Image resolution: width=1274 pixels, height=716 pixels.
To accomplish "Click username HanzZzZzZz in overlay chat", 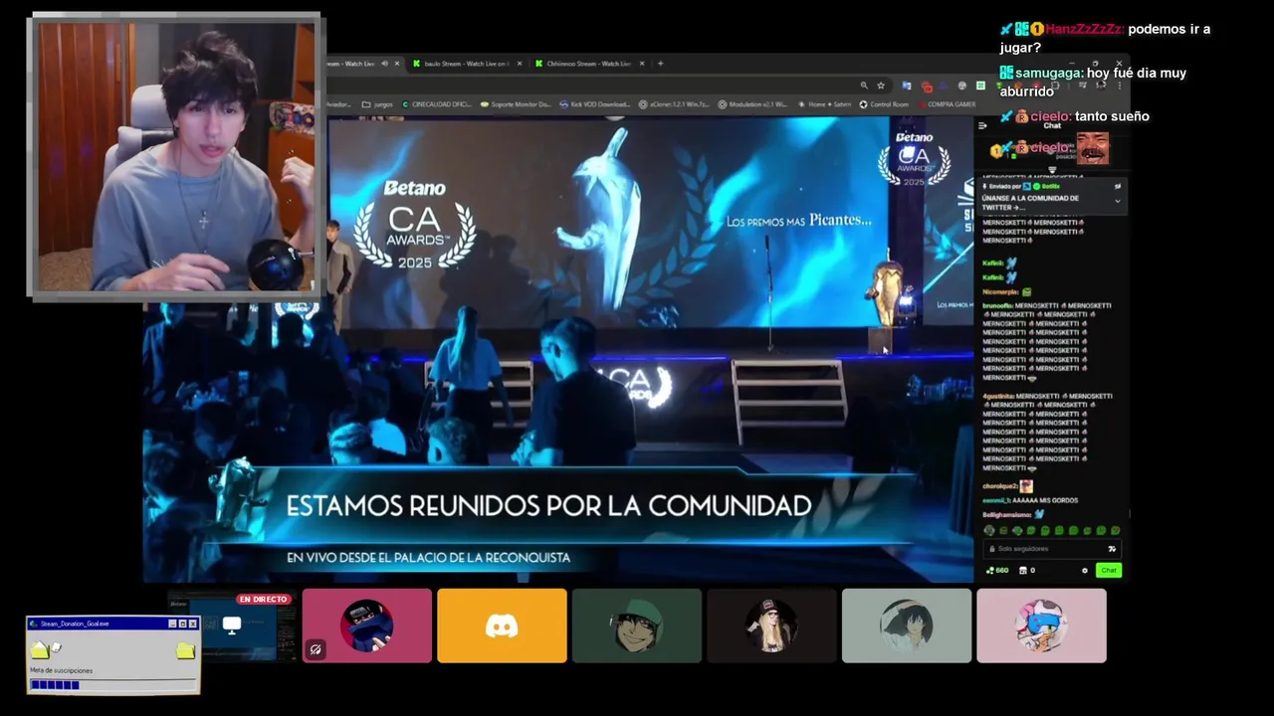I will click(1084, 29).
